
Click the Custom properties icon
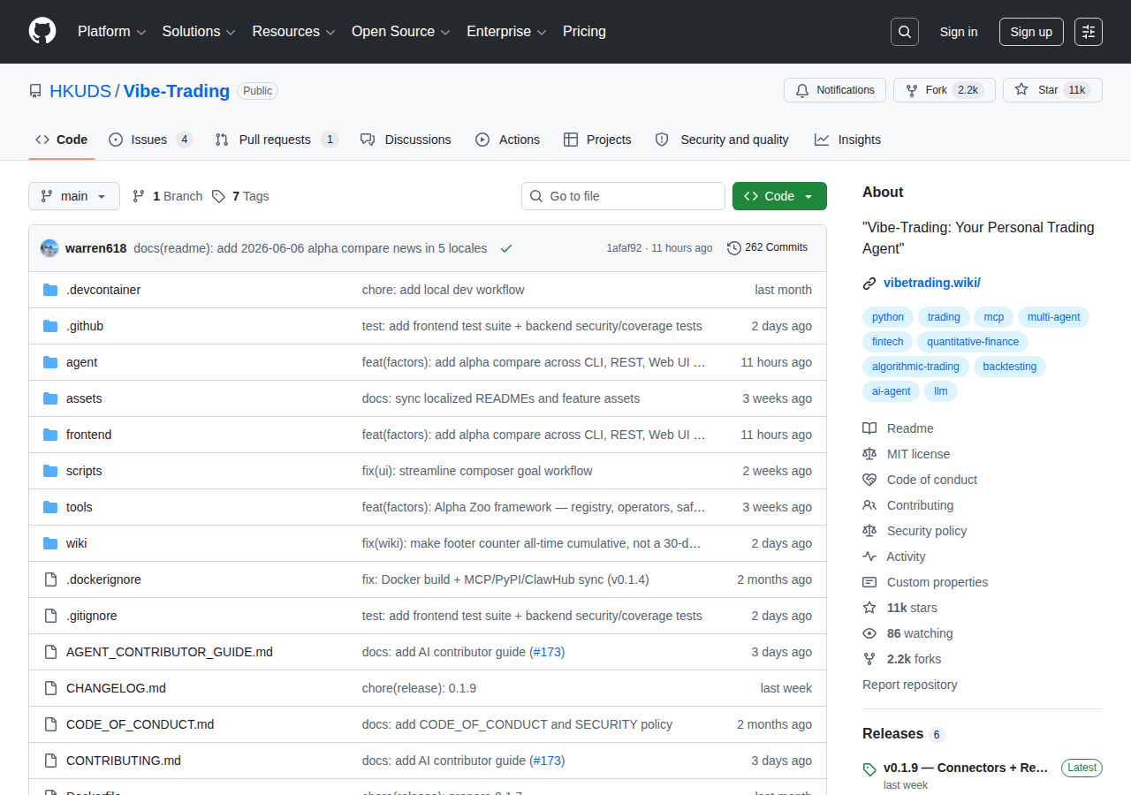869,582
